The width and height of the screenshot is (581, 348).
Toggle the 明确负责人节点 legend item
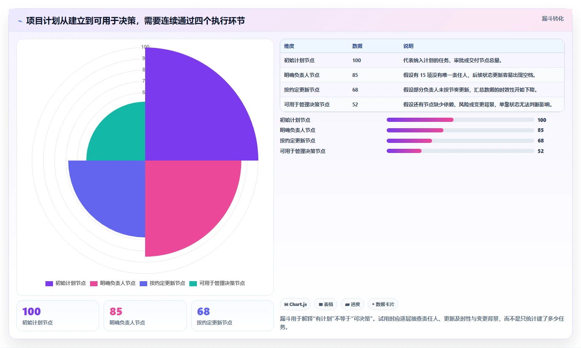113,283
